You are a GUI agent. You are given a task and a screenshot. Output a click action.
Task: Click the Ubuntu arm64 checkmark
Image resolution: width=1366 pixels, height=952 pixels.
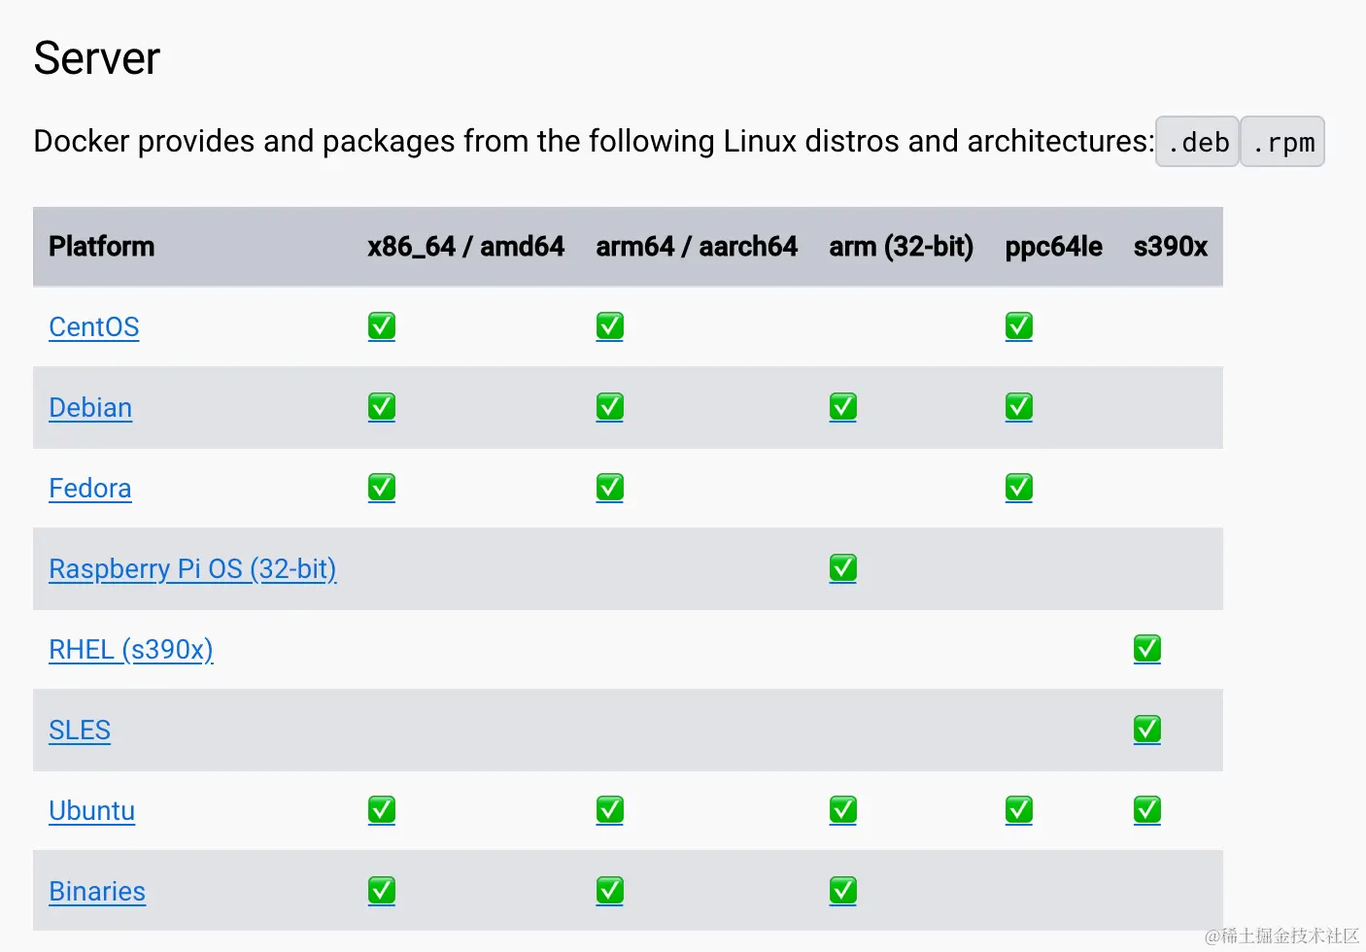(x=610, y=810)
